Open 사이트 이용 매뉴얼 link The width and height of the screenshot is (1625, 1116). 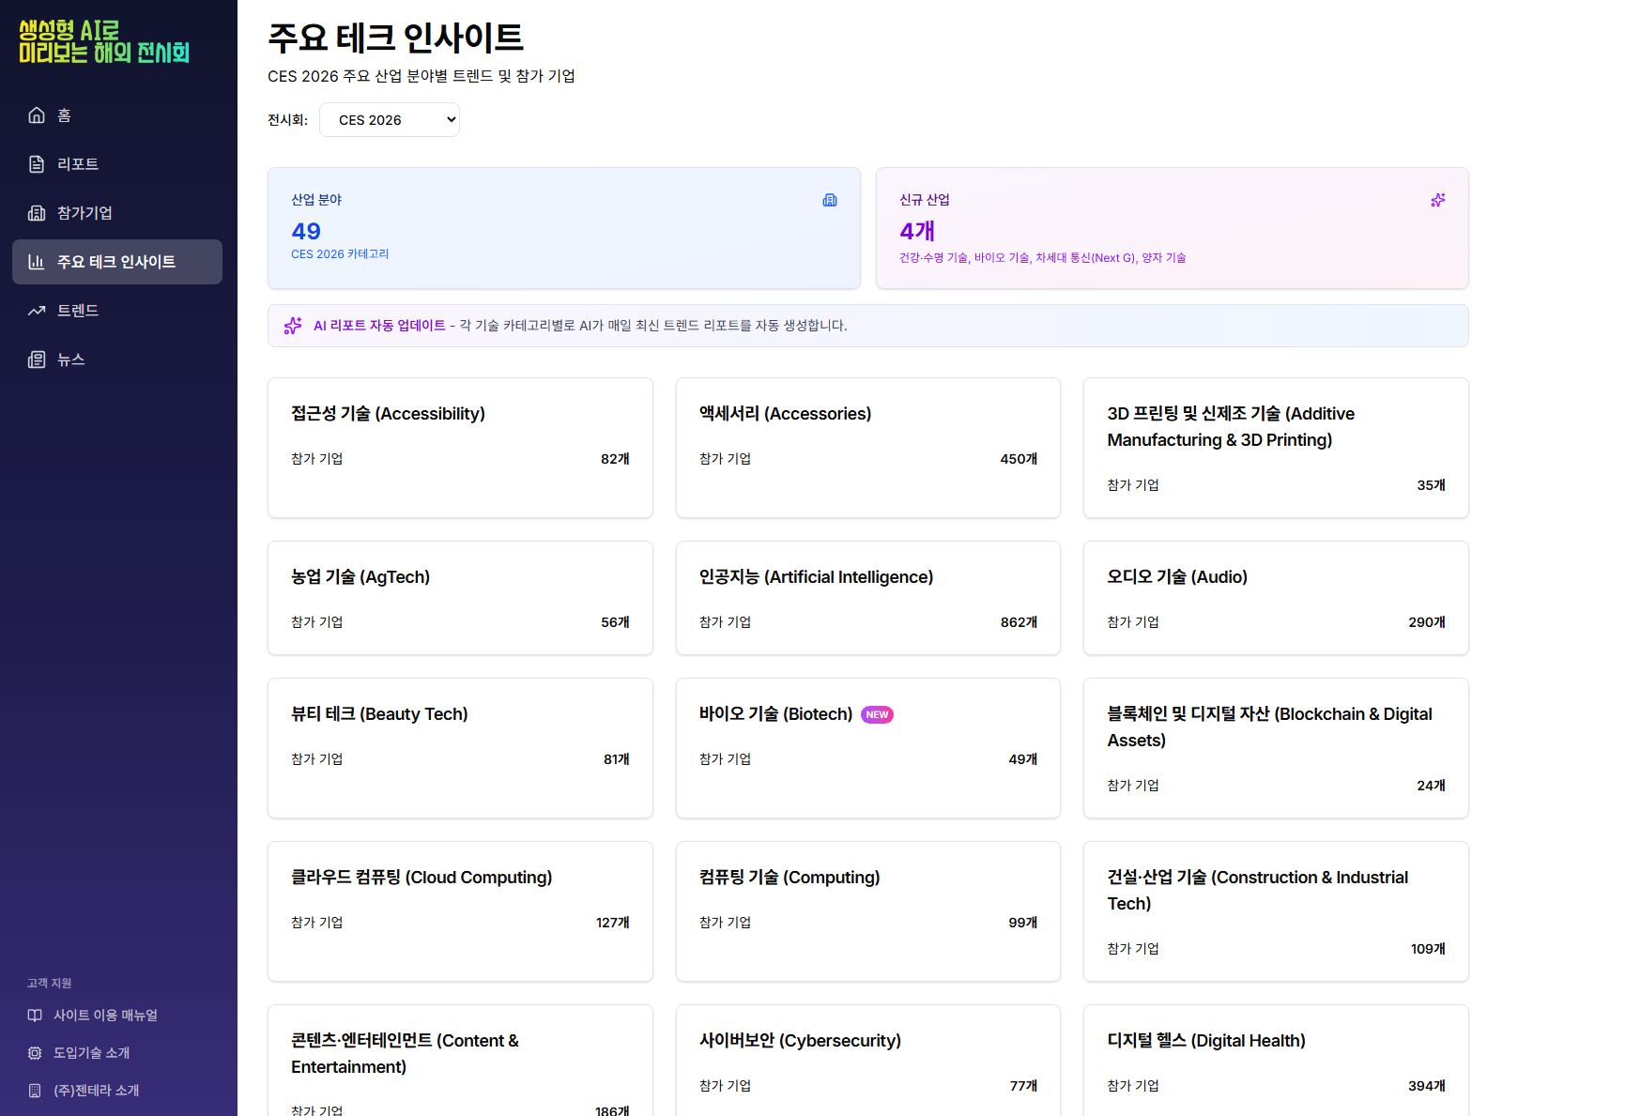(105, 1016)
